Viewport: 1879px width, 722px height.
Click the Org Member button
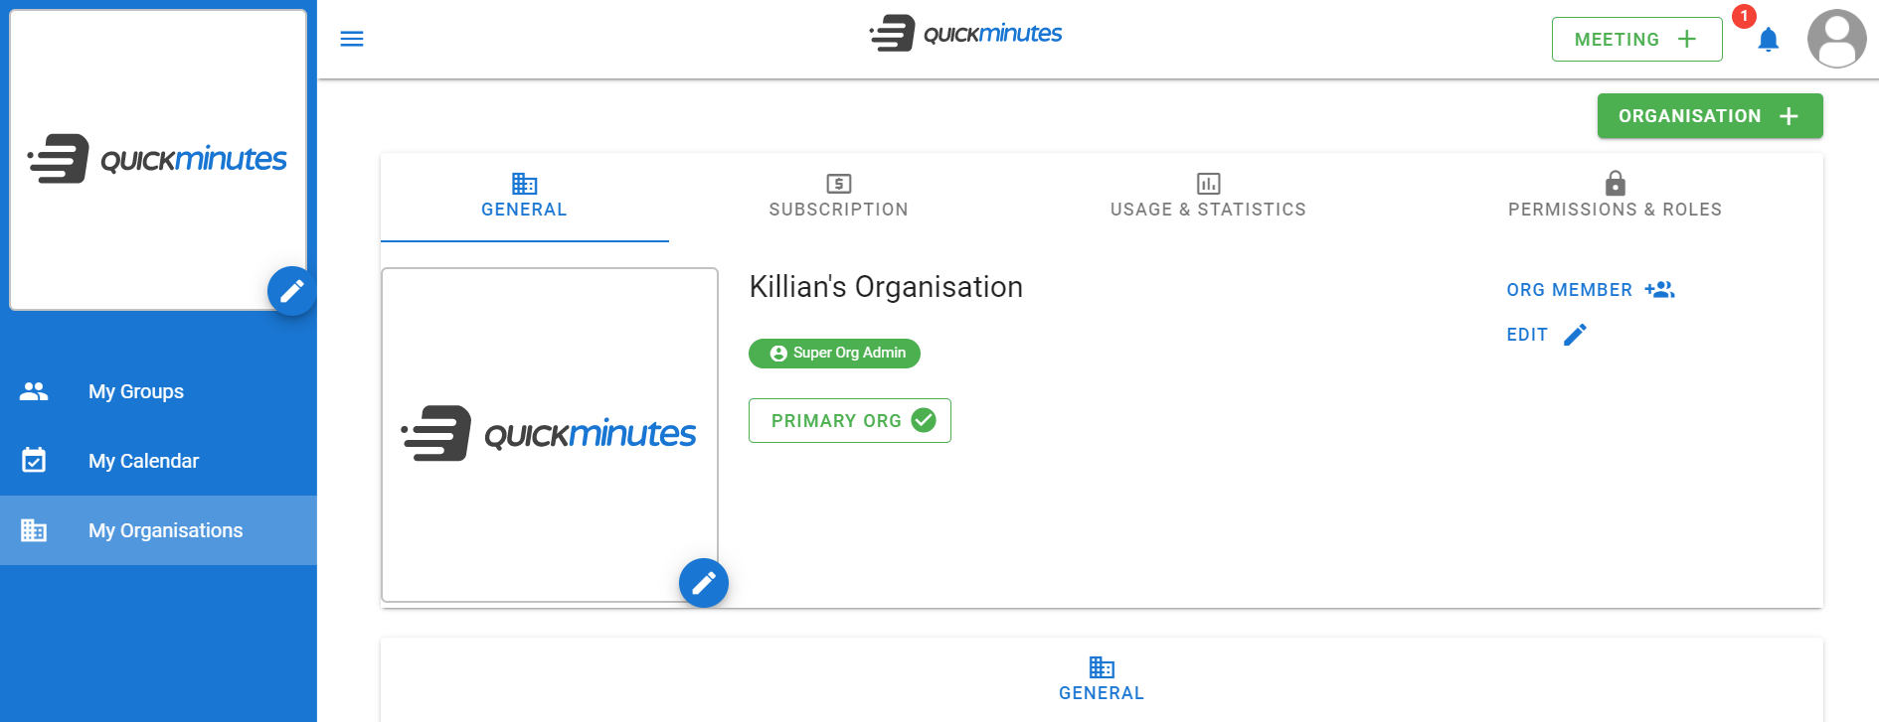click(x=1591, y=289)
